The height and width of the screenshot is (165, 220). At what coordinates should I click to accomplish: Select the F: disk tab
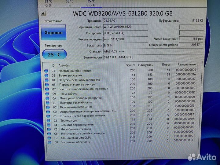point(70,3)
